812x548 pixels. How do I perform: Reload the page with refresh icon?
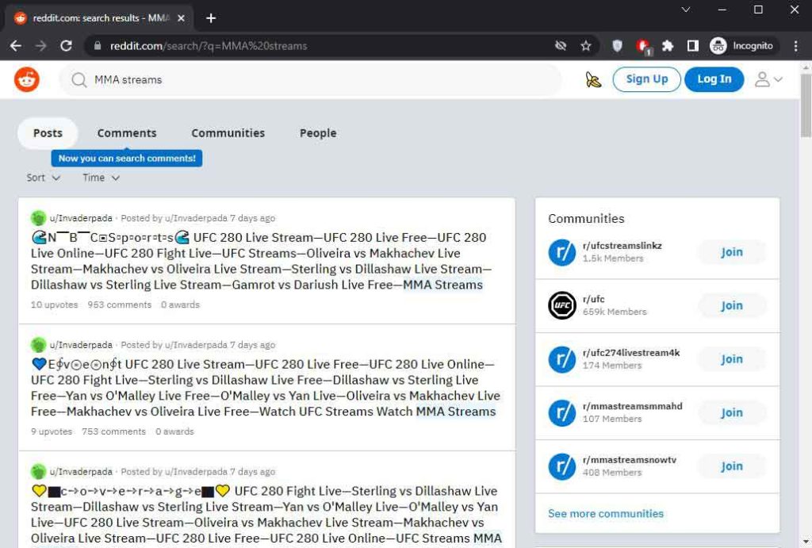66,46
